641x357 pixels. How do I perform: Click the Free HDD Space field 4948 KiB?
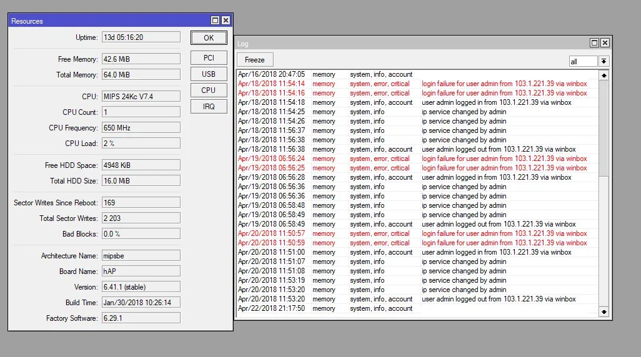point(141,165)
